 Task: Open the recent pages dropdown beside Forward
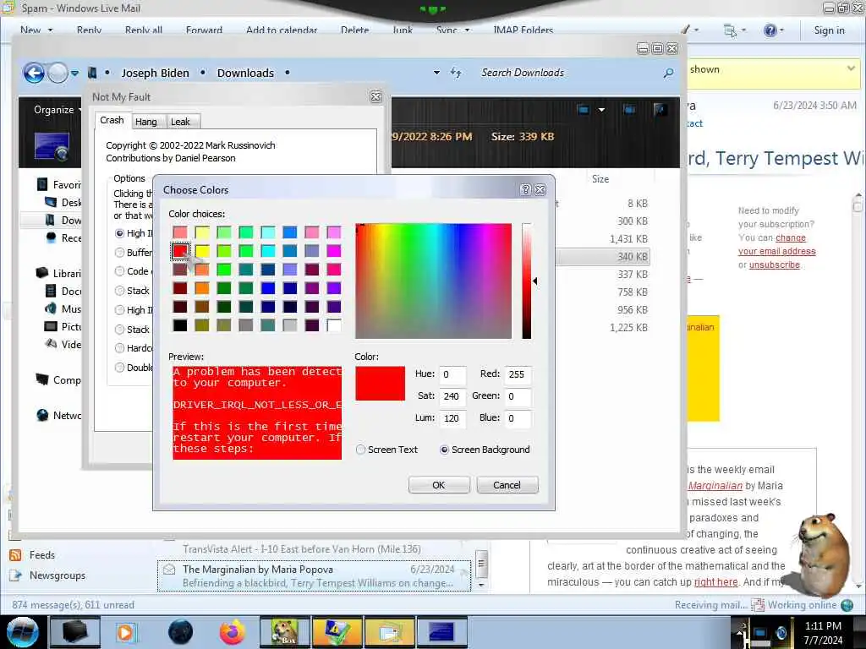(x=74, y=73)
